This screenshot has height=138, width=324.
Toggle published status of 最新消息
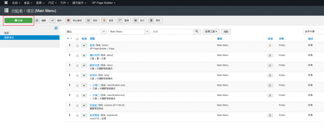coord(84,65)
